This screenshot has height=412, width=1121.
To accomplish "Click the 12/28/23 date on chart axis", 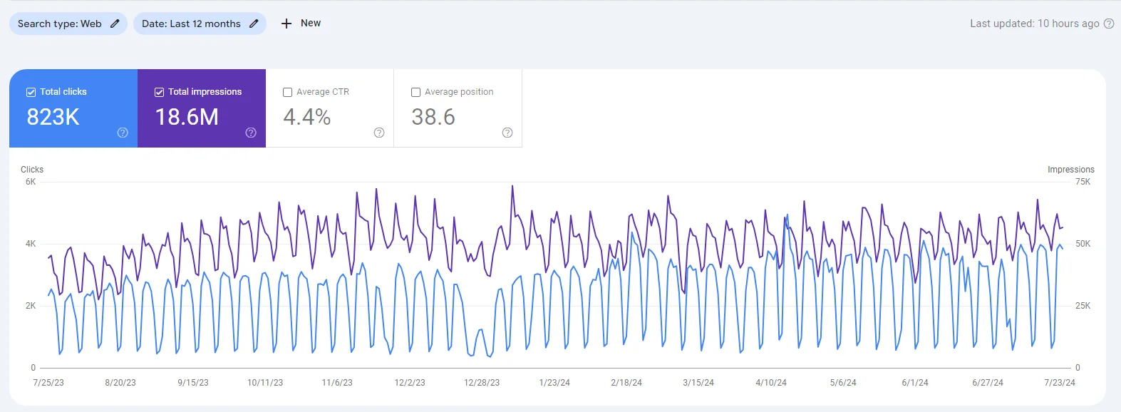I will click(x=482, y=383).
